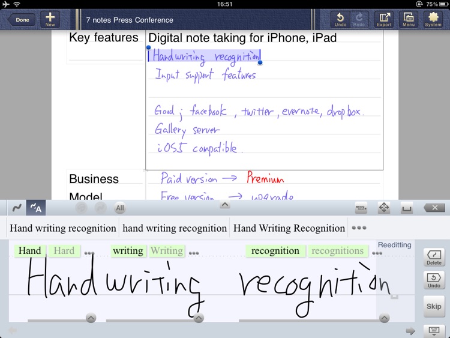Screen dimensions: 450x338
Task: Tap the backspace delete key icon
Action: 434,208
